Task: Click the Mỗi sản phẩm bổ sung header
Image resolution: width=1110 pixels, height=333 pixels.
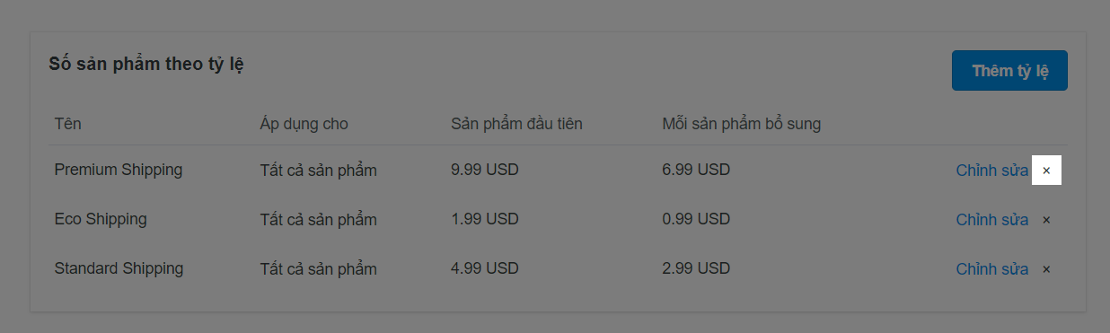Action: [741, 124]
